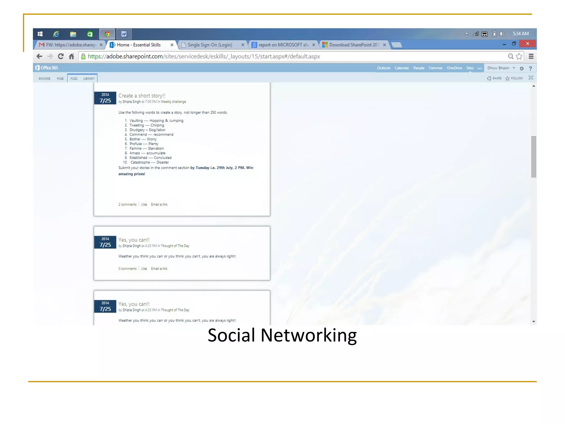
Task: Open the Weekly challenge category link
Action: coord(174,102)
